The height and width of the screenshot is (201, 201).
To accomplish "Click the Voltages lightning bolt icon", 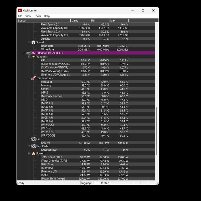I will coord(33,57).
